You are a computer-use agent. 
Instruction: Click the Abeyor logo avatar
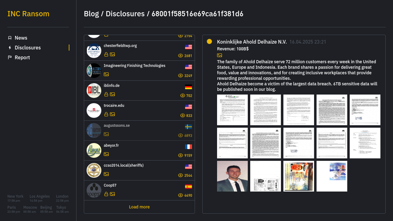click(x=94, y=150)
